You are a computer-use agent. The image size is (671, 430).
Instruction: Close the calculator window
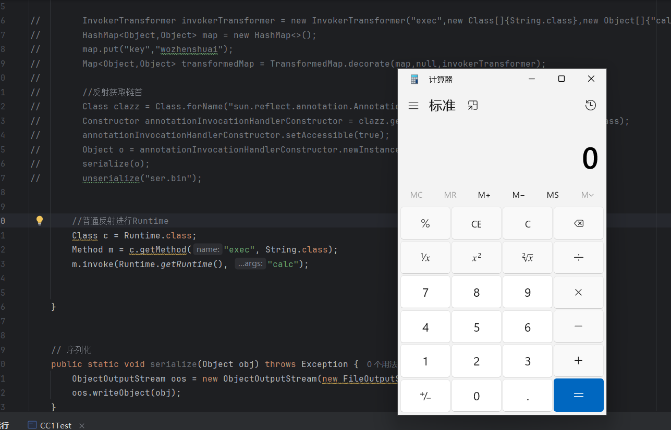591,79
